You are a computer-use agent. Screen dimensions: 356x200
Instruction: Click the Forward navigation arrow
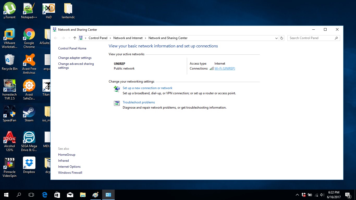pos(63,38)
